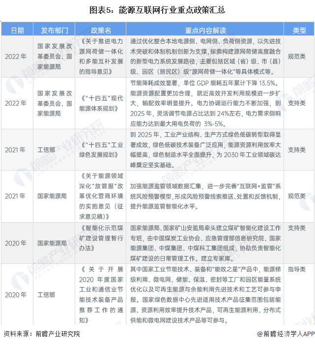Click the chart title 能源互联网行业重点政策汇总
The width and height of the screenshot is (315, 344).
(x=157, y=9)
